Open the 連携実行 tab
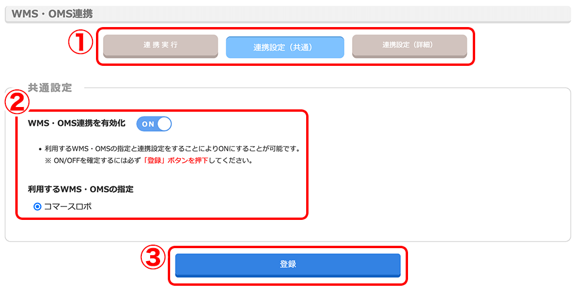Image resolution: width=577 pixels, height=294 pixels. coord(160,46)
